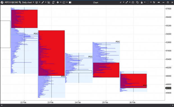The image size is (174, 107).
Task: Click the pin window icon
Action: [154, 2]
